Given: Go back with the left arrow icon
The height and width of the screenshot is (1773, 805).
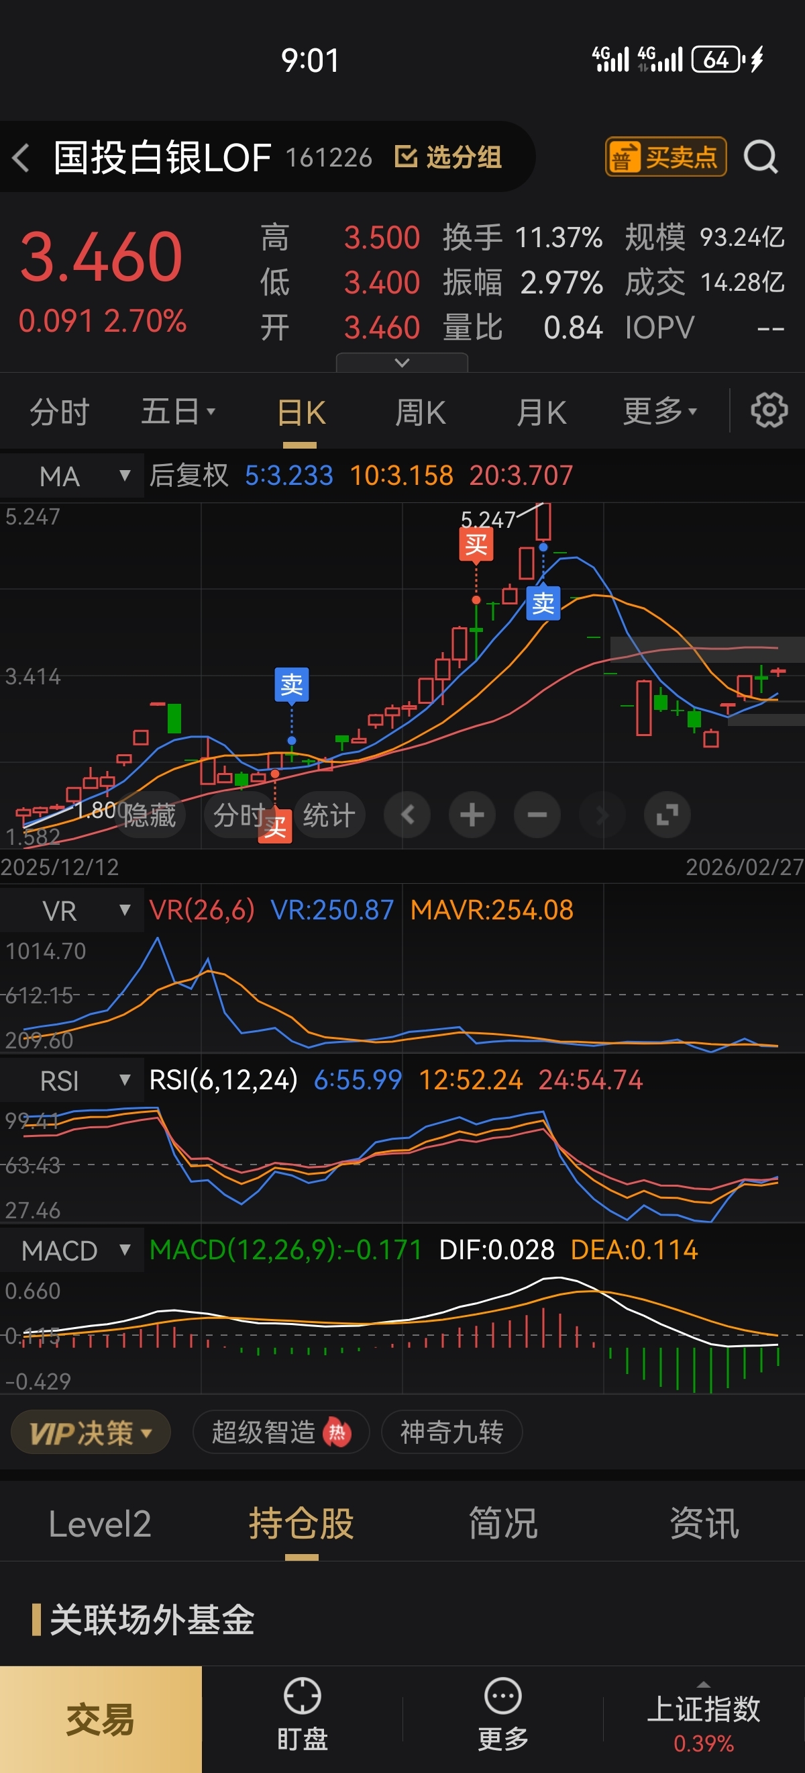Looking at the screenshot, I should 21,158.
